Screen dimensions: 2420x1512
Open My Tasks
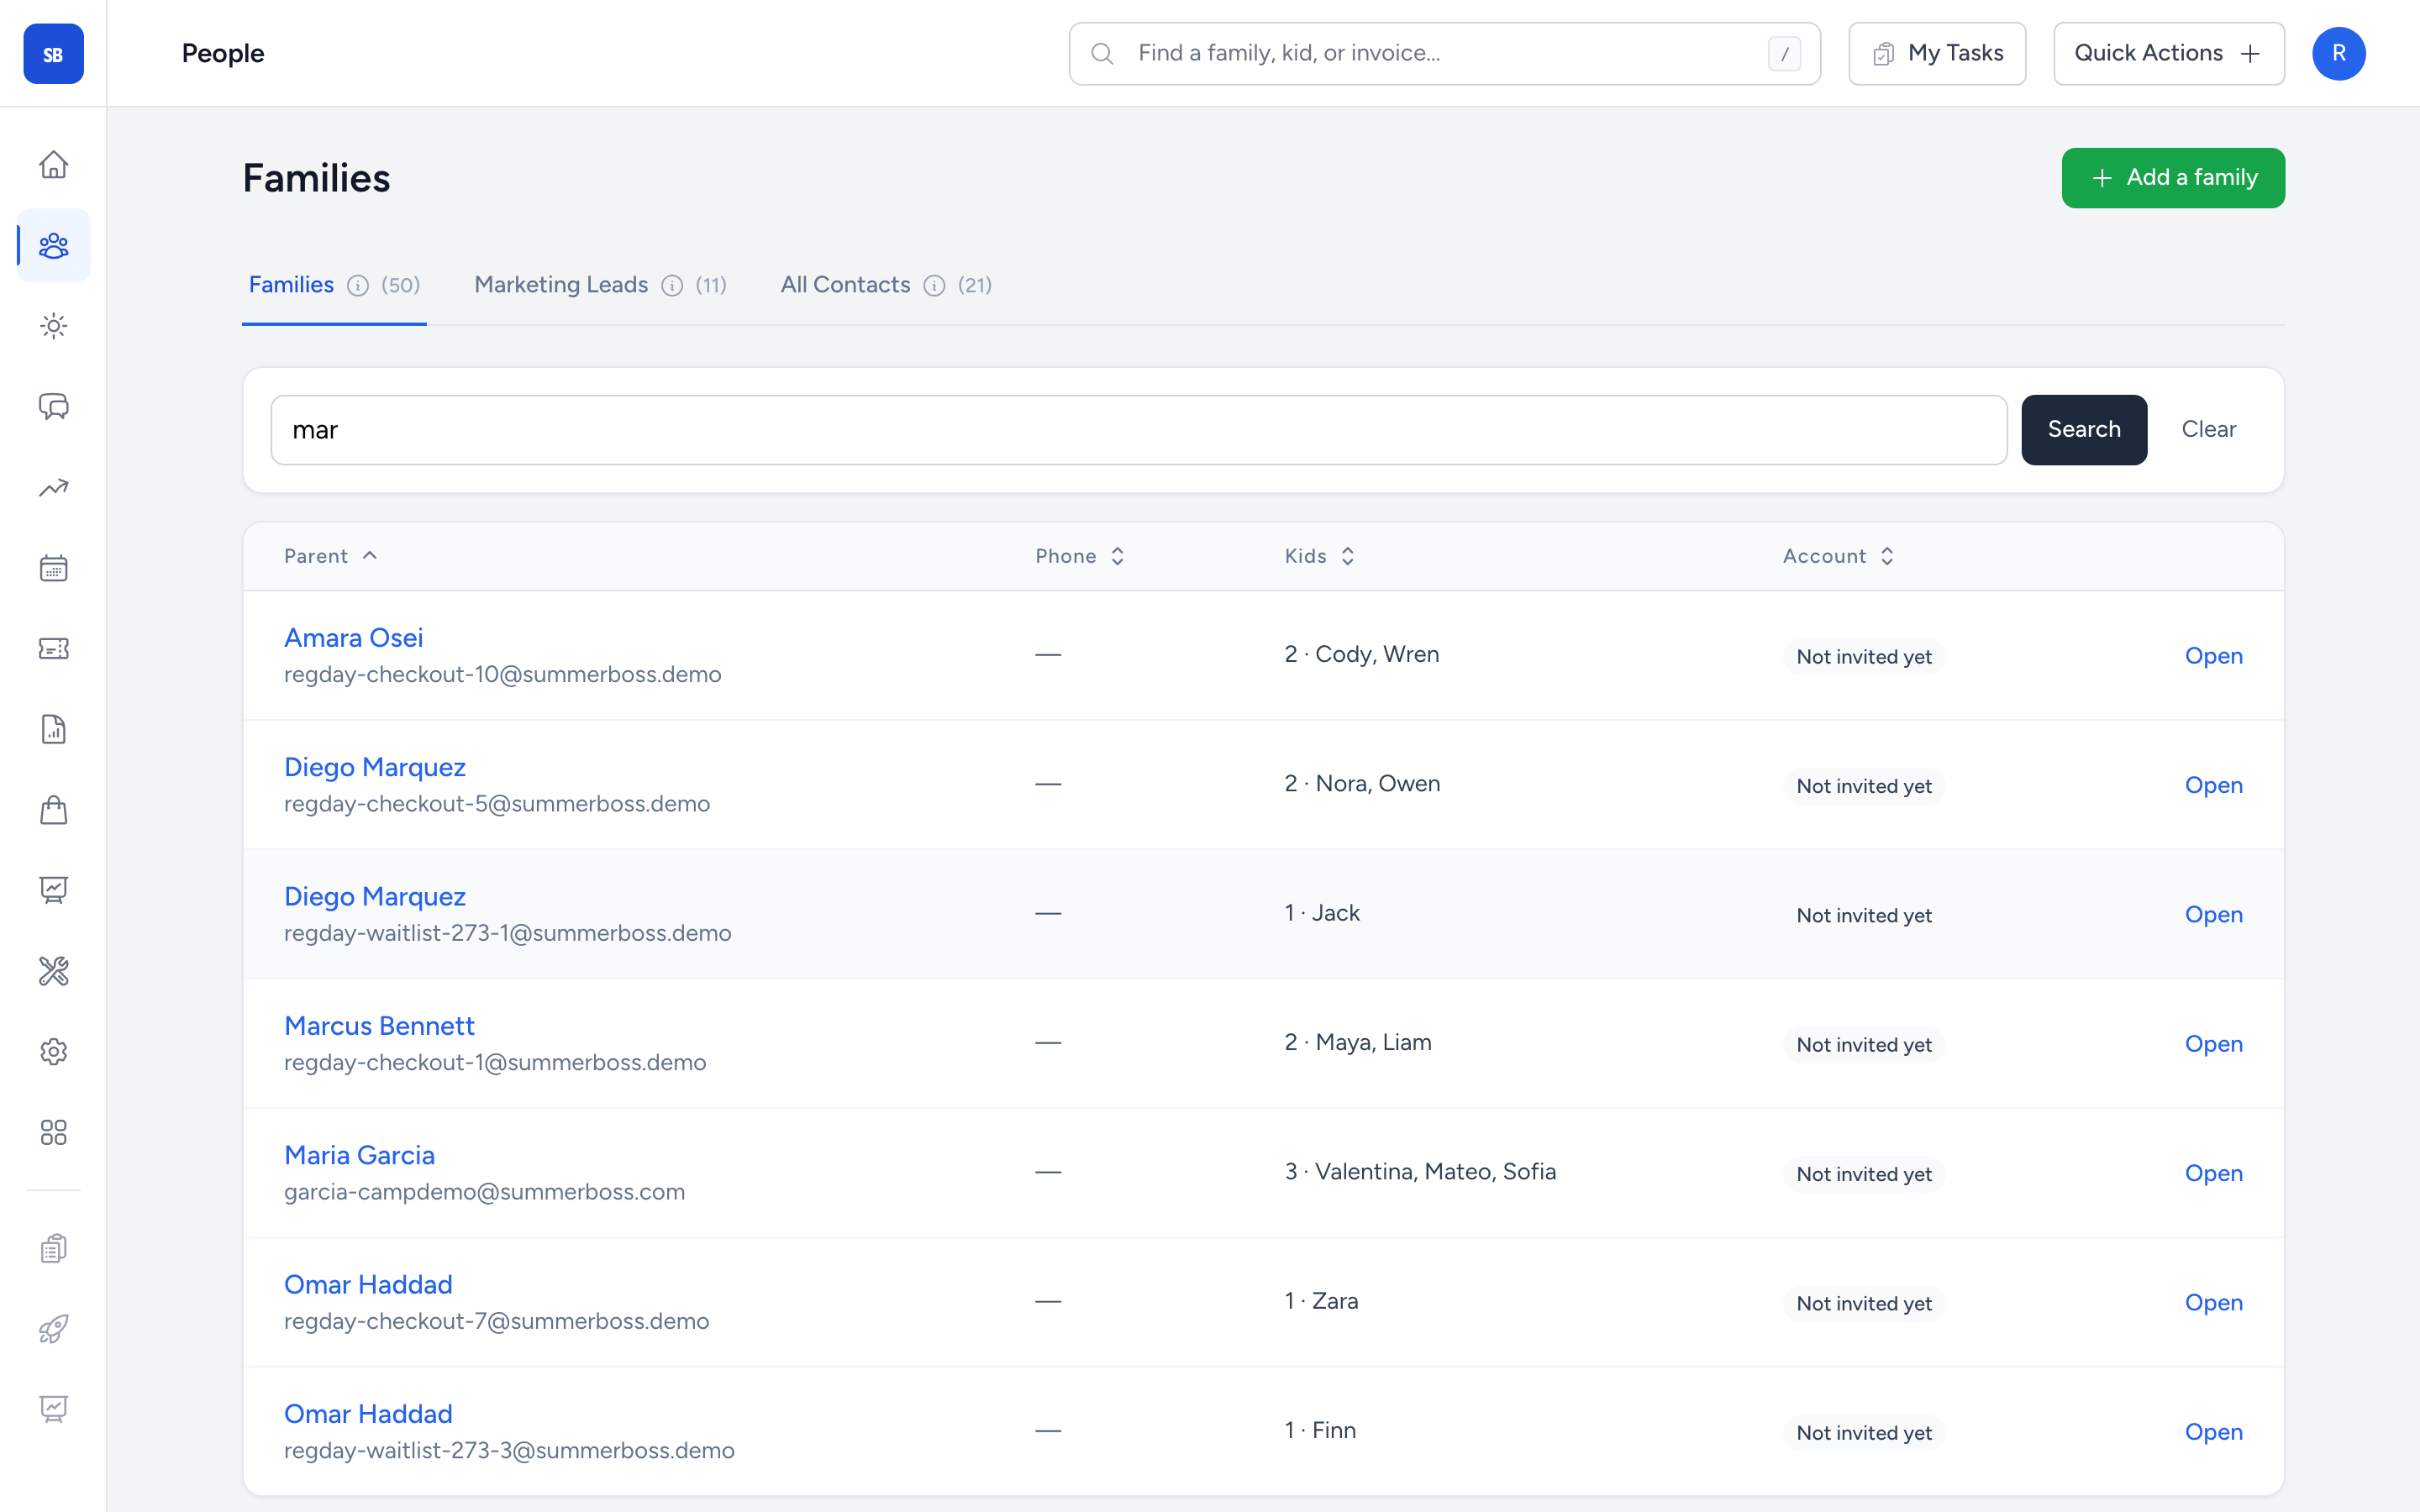[x=1937, y=54]
